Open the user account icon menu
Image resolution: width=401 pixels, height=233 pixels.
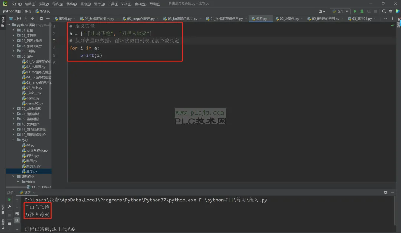coord(322,11)
